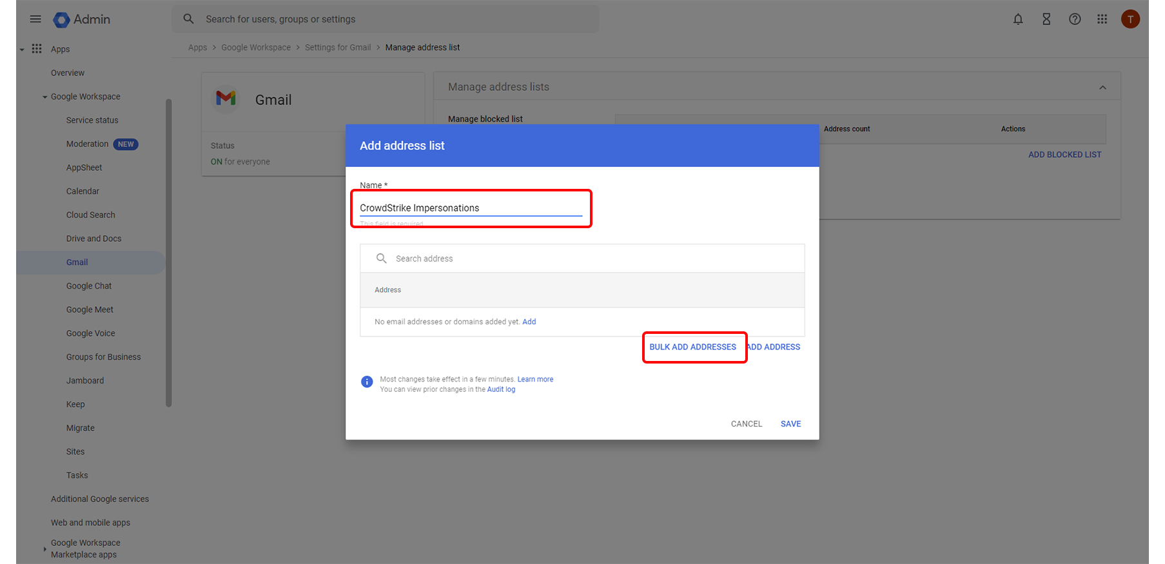Open the Audit log link
The width and height of the screenshot is (1165, 564).
click(501, 389)
